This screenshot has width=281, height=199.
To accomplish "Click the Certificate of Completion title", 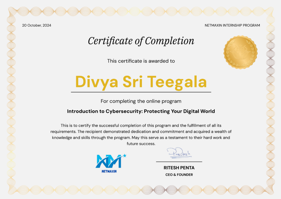I will tap(141, 41).
